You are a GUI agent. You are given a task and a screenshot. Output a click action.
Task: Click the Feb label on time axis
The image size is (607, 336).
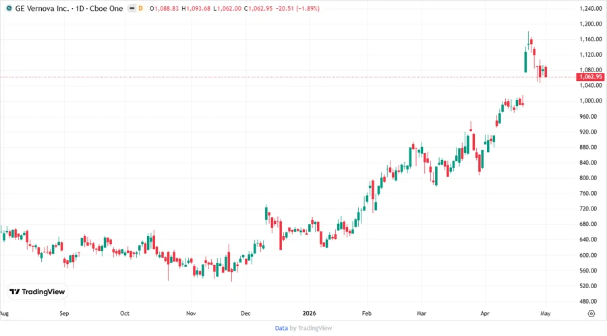(x=367, y=313)
